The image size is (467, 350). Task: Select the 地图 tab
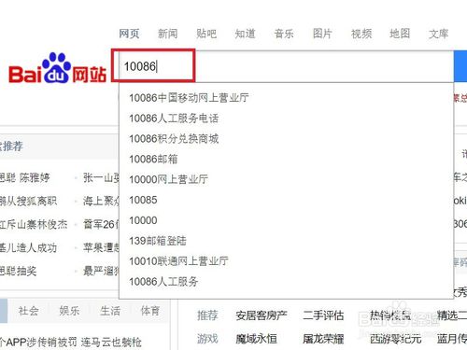[x=400, y=34]
